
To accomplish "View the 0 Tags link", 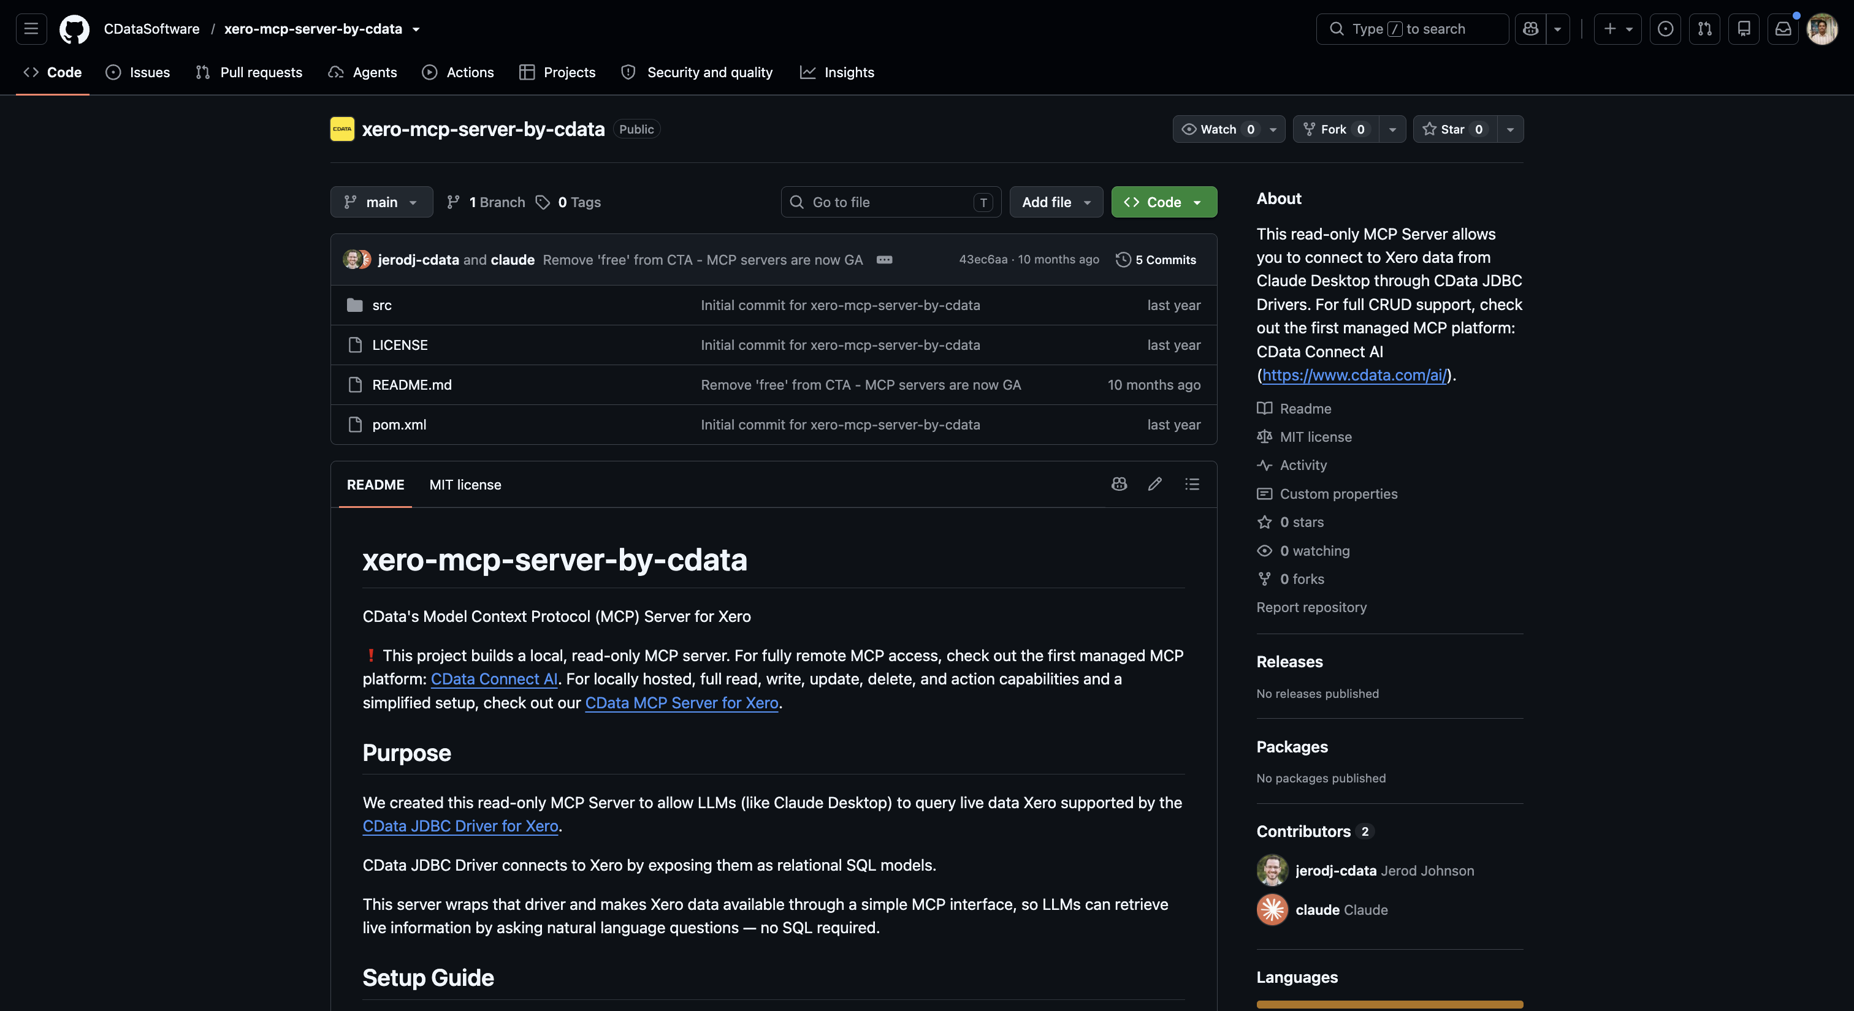I will [568, 202].
